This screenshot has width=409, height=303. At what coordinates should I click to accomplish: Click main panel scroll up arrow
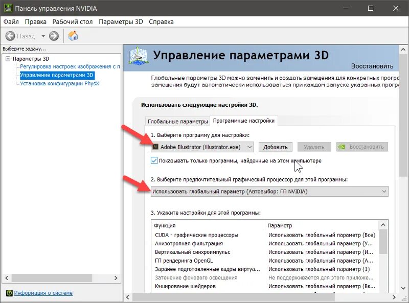pos(403,49)
